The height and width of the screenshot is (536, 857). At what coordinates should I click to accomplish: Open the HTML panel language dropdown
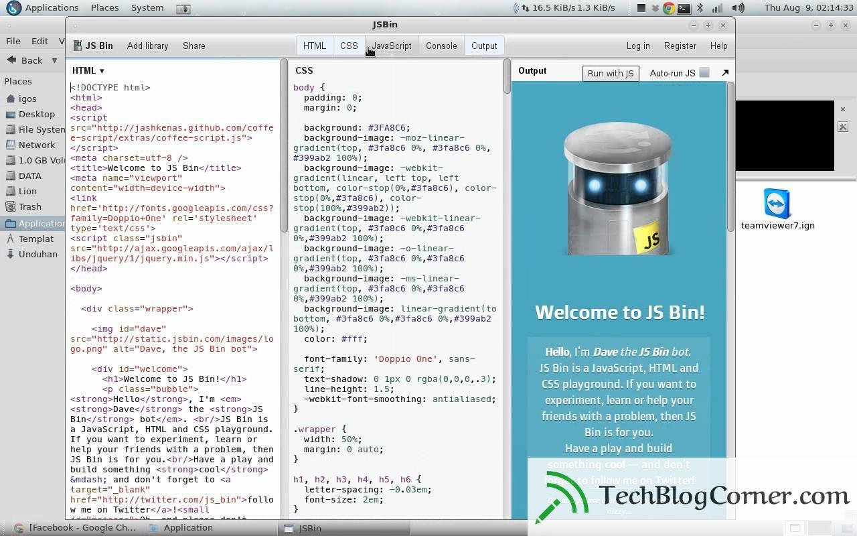point(88,70)
